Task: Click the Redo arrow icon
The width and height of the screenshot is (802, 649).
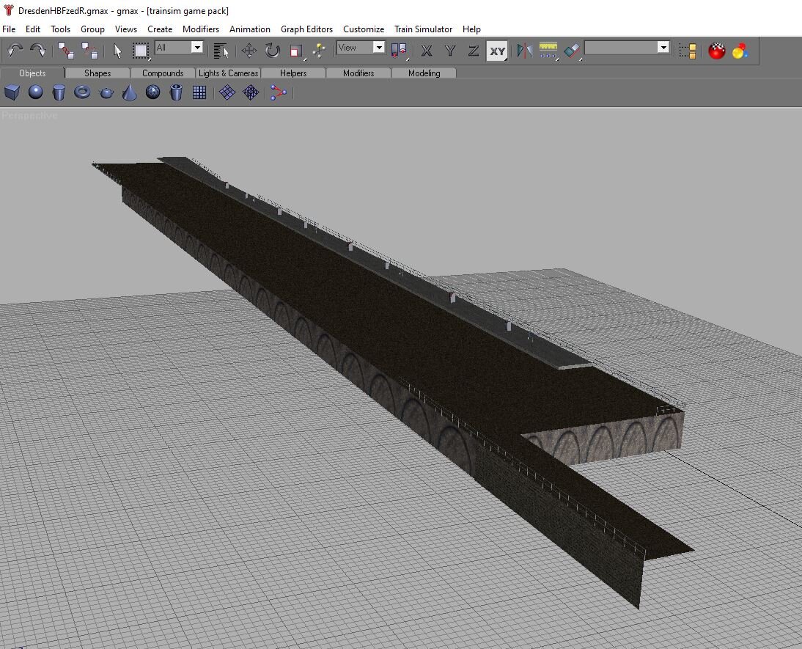Action: tap(38, 51)
